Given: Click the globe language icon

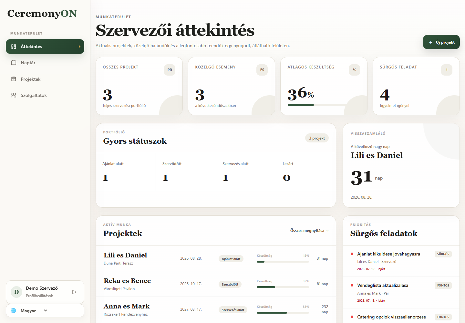Looking at the screenshot, I should (13, 311).
